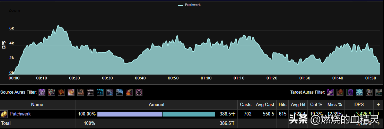Image resolution: width=384 pixels, height=129 pixels.
Task: Sort by the DPS column header
Action: click(359, 104)
